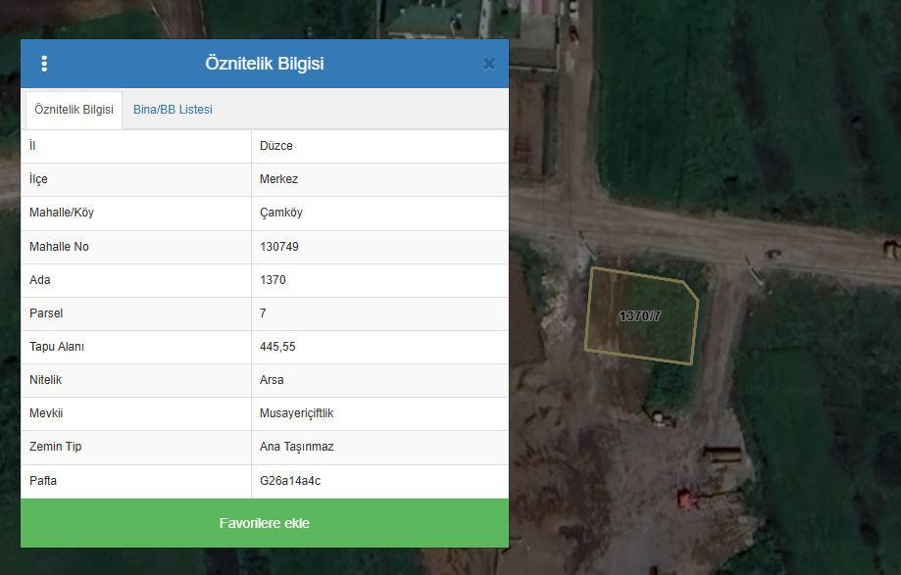Click the İl value Düzce
This screenshot has height=575, width=901.
[276, 146]
